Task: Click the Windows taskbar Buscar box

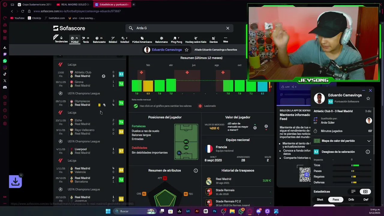Action: click(x=135, y=211)
